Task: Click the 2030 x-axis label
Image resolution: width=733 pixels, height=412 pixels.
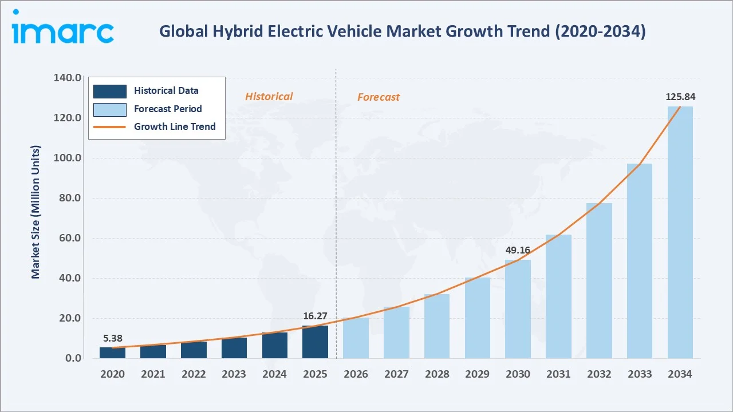Action: [x=518, y=374]
